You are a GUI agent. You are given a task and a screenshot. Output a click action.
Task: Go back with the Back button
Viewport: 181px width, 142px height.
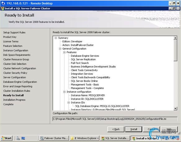[x=116, y=129]
